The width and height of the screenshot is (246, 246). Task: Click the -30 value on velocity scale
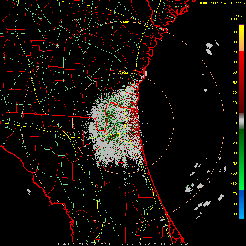click(x=234, y=153)
